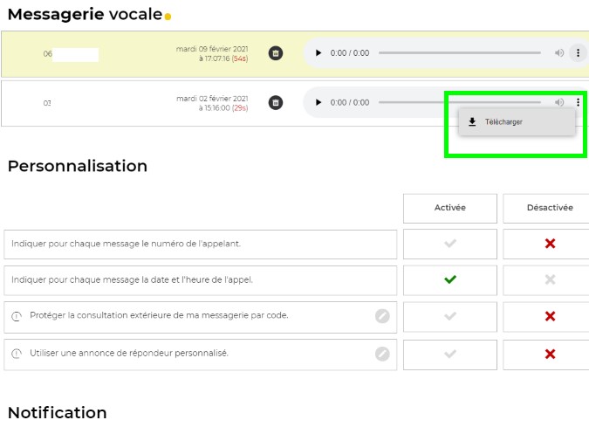This screenshot has height=427, width=589.
Task: Activate code protection for external consultation
Action: click(x=450, y=316)
